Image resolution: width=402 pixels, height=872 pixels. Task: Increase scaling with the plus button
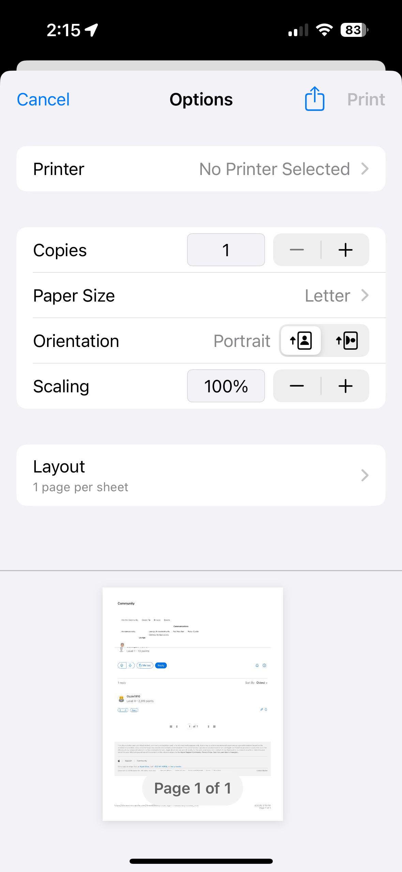(345, 386)
